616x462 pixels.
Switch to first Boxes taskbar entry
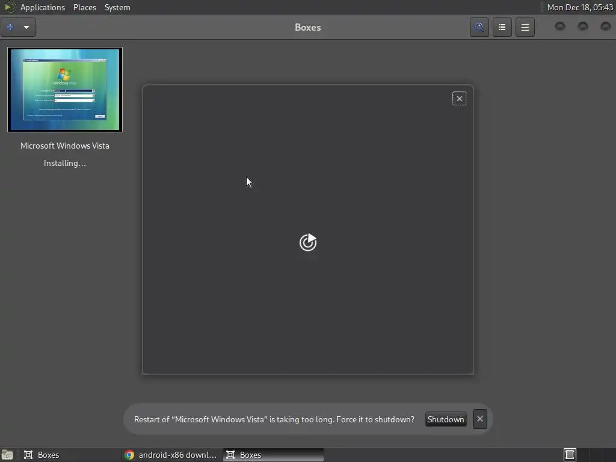click(x=71, y=455)
